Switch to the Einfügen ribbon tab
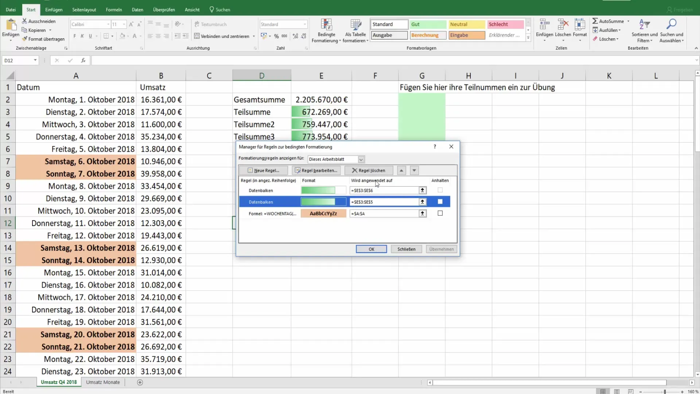 point(54,9)
